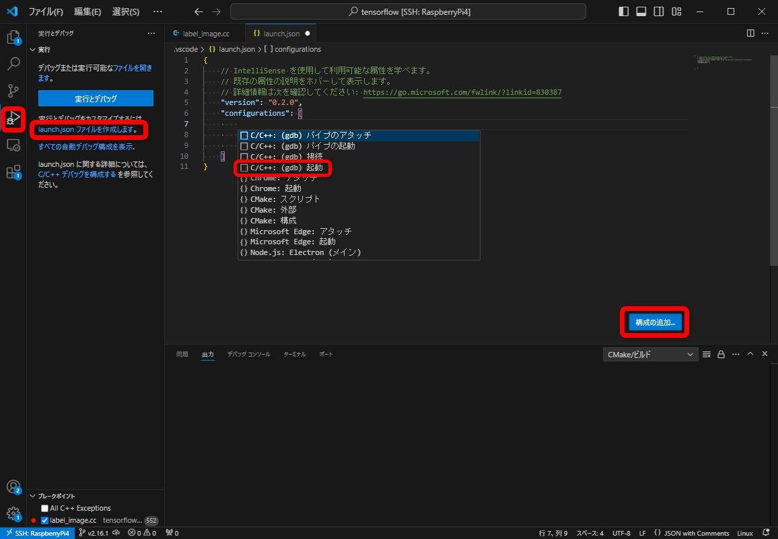Screen dimensions: 778x539
Task: Switch to the デバッグ コンソール tab
Action: click(x=248, y=355)
